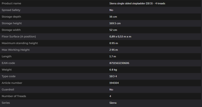202x107 pixels.
Task: Click the Article number 194304
Action: pos(114,83)
